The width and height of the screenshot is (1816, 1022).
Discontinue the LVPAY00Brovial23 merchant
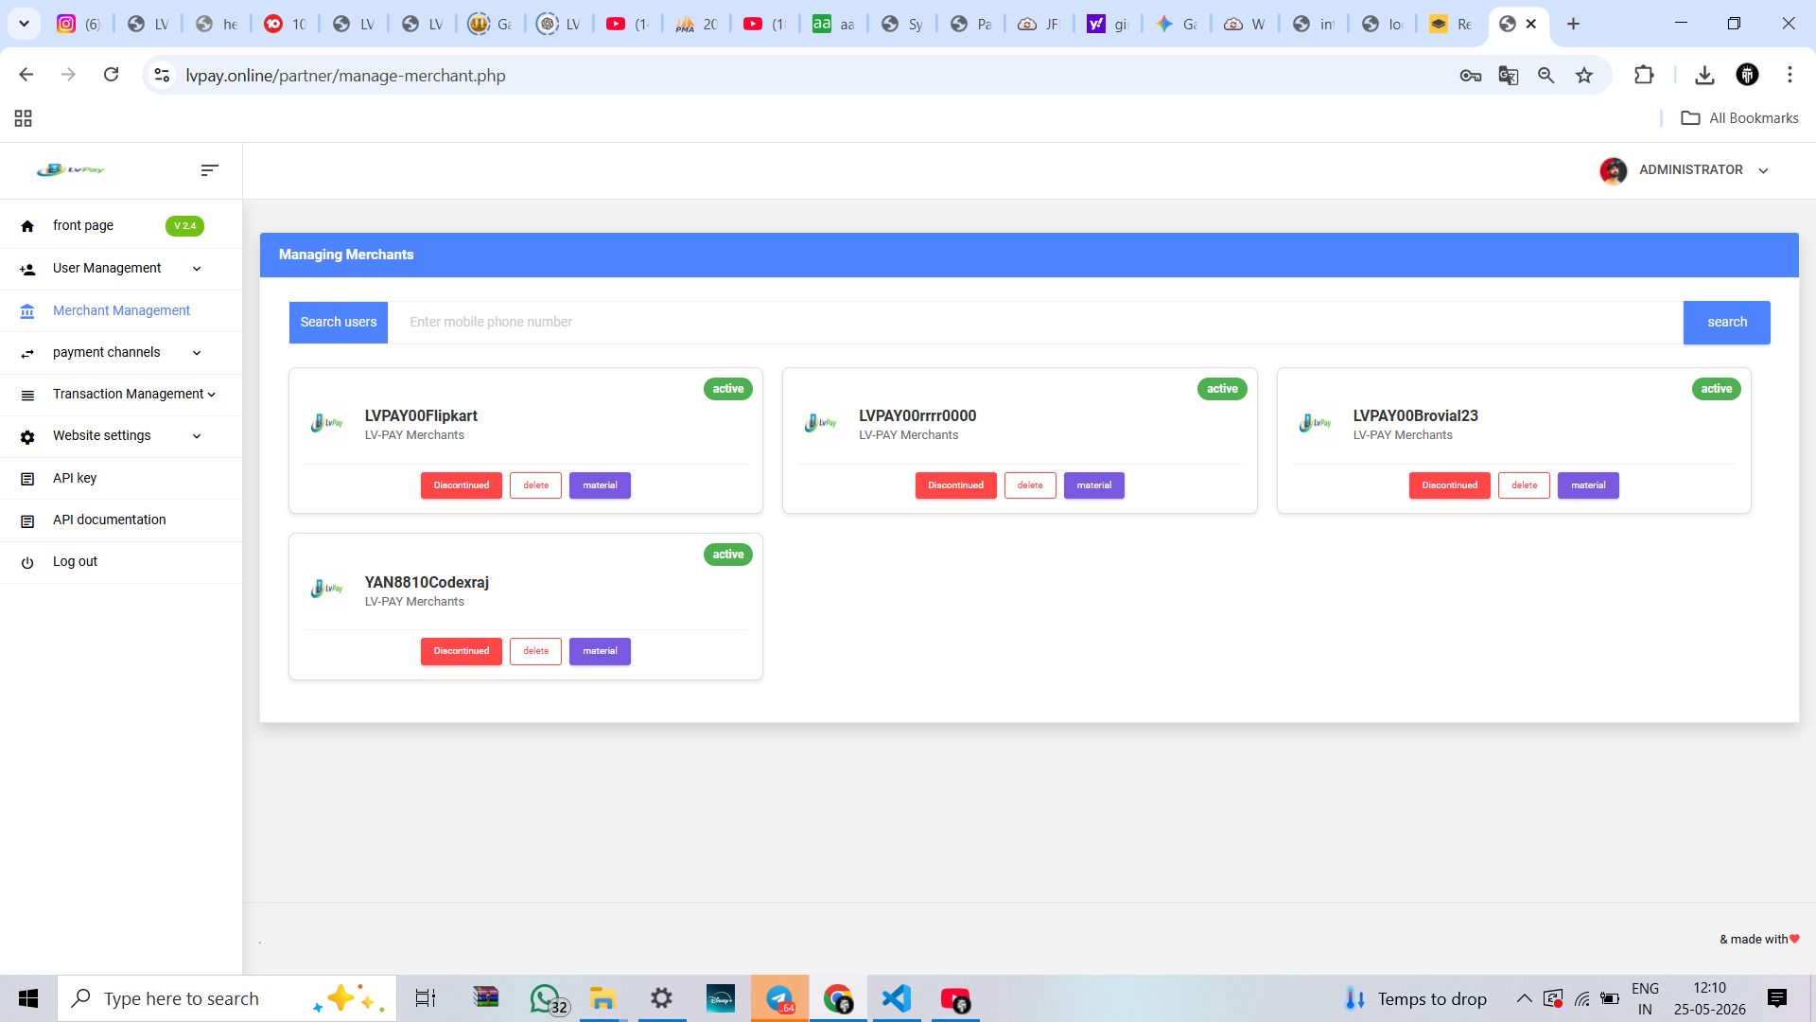point(1449,486)
